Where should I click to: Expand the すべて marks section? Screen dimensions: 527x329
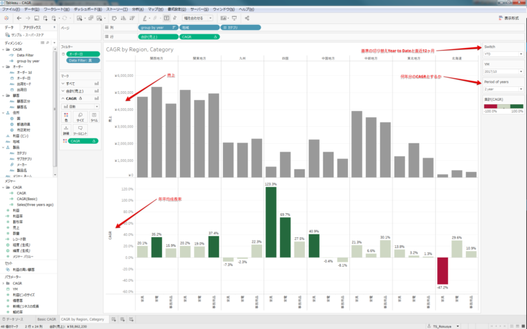click(x=64, y=82)
